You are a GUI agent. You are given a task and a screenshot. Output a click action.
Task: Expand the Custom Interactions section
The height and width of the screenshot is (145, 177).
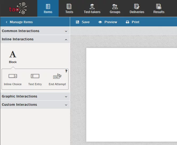[x=35, y=105]
